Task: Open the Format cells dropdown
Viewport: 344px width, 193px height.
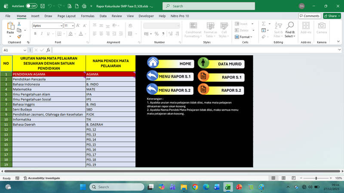Action: (x=245, y=37)
